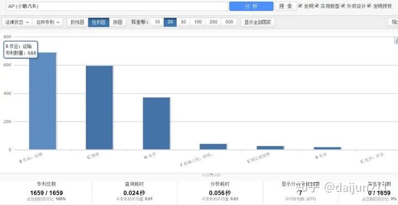398x205 pixels.
Task: Click the 分析 button
Action: point(251,6)
